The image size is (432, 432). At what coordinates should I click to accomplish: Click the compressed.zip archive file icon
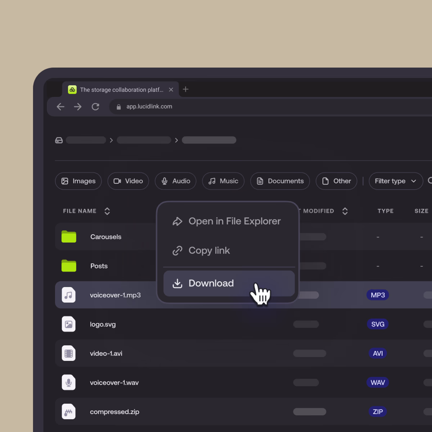(x=68, y=412)
